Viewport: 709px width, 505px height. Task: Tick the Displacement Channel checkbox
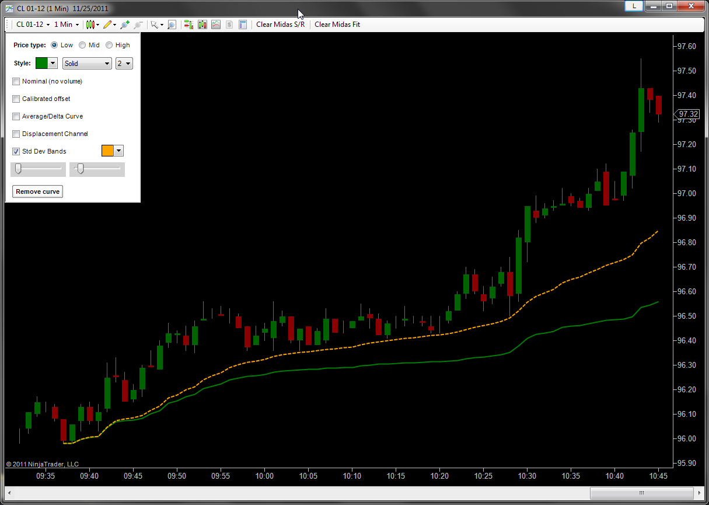point(16,134)
